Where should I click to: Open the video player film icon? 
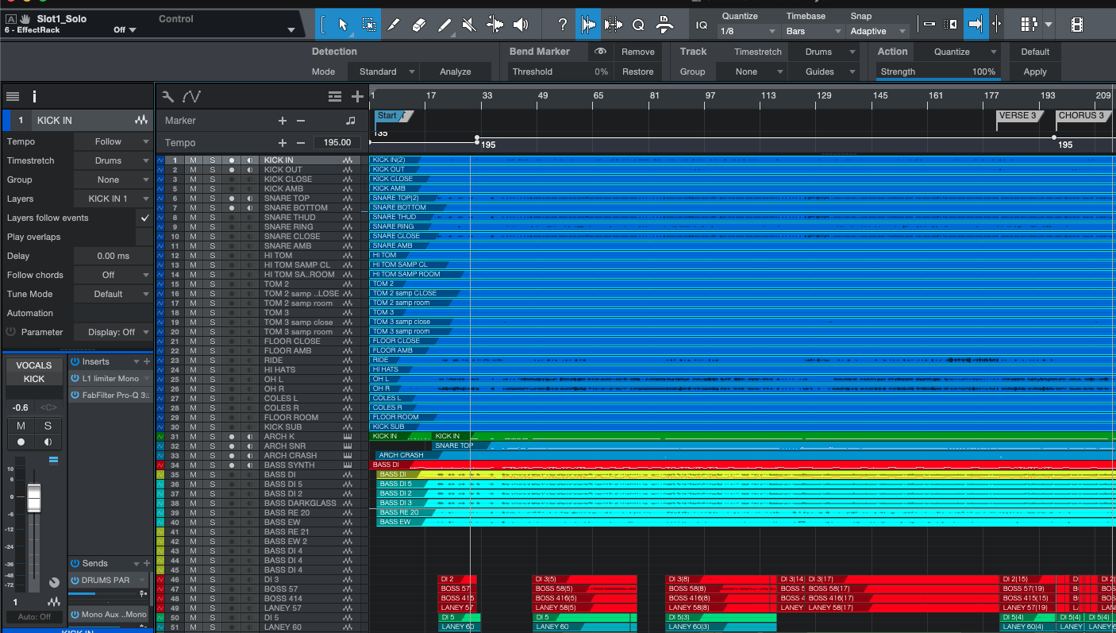1076,25
